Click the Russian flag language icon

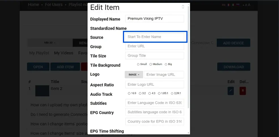pyautogui.click(x=238, y=5)
